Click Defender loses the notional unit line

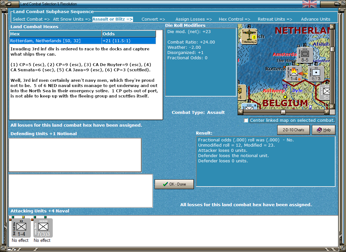(x=234, y=156)
